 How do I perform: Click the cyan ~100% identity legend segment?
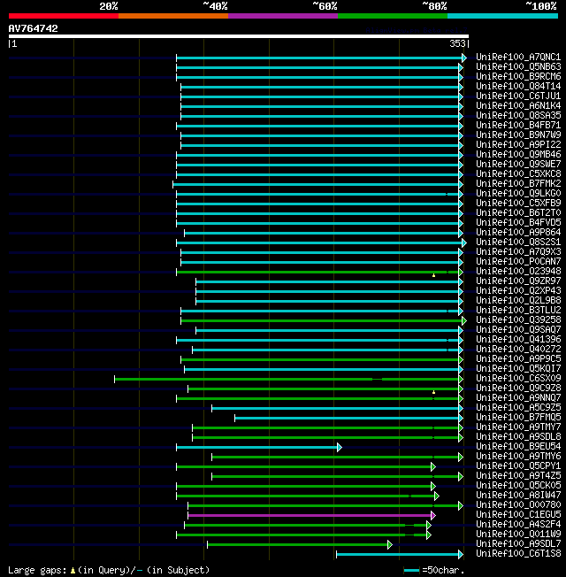click(x=502, y=16)
